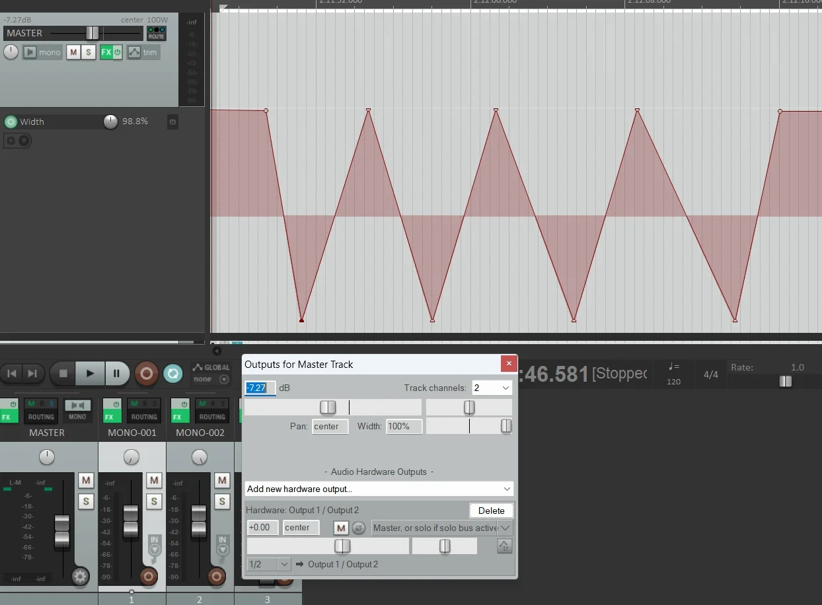Viewport: 822px width, 605px height.
Task: Bypass the Width envelope with its power button
Action: pyautogui.click(x=172, y=122)
